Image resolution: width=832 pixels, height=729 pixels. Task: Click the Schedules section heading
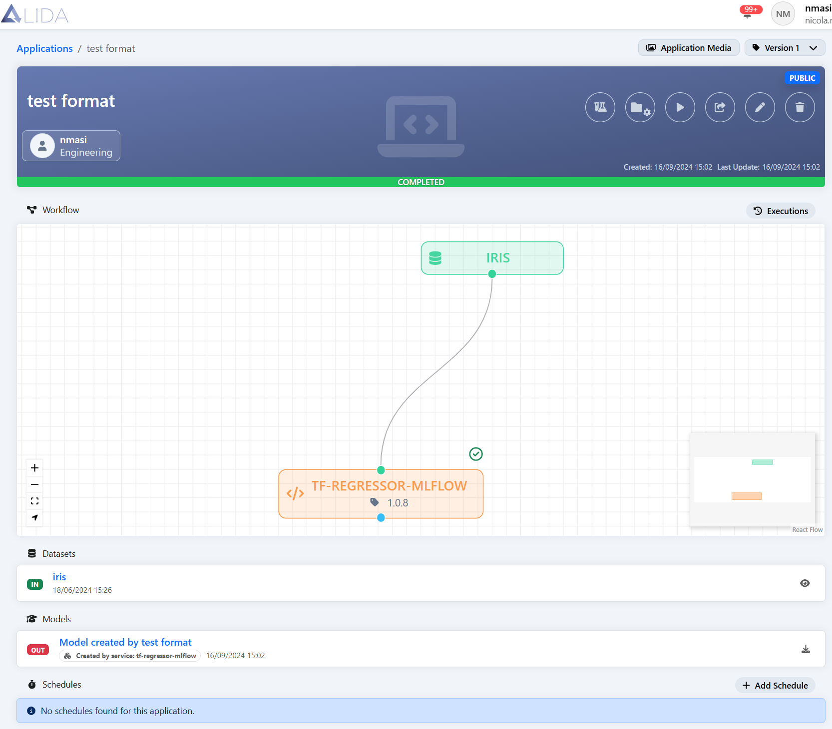point(54,685)
